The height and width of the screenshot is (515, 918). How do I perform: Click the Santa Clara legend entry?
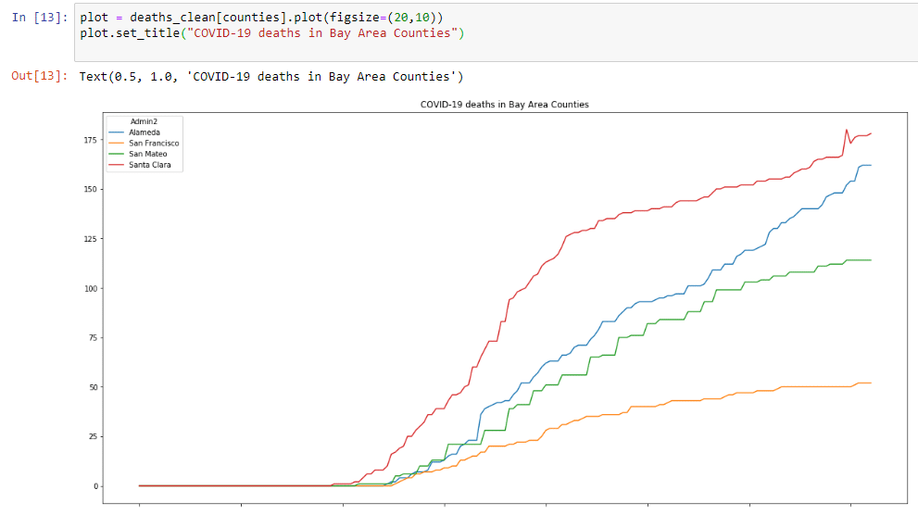pyautogui.click(x=150, y=165)
